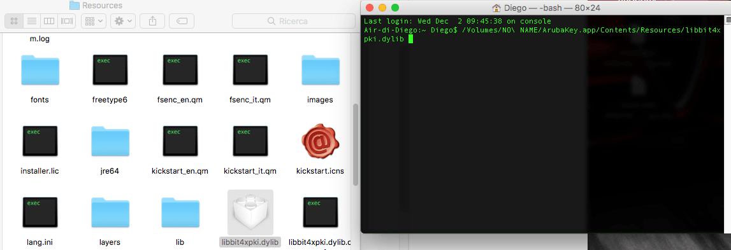The width and height of the screenshot is (731, 250).
Task: Select the freetype6 exec file icon
Action: coord(110,70)
